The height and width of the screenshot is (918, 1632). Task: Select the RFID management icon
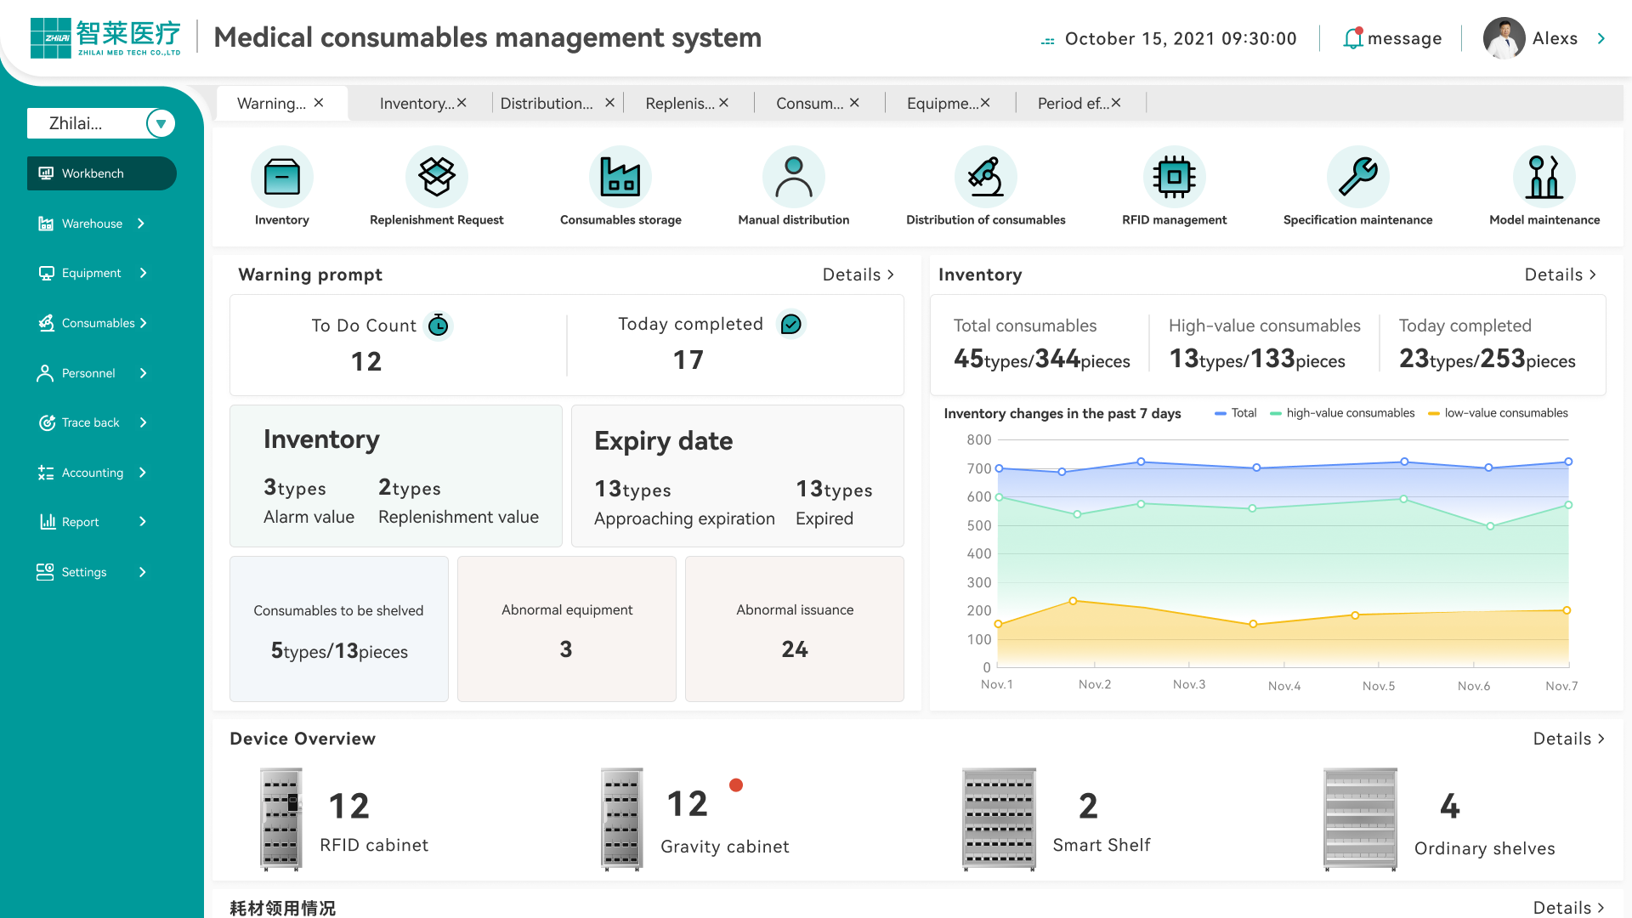tap(1174, 184)
